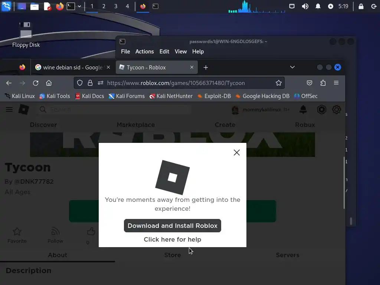This screenshot has width=380, height=285.
Task: Open the terminal Help menu
Action: point(198,52)
